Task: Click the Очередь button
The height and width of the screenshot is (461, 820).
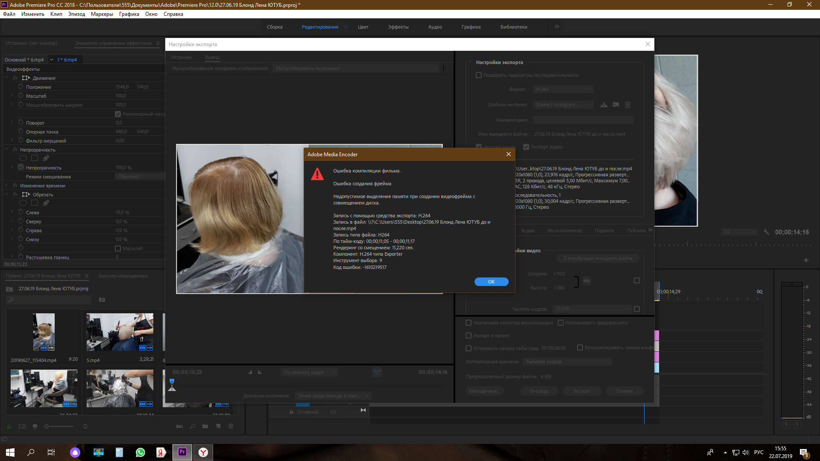Action: (x=539, y=391)
